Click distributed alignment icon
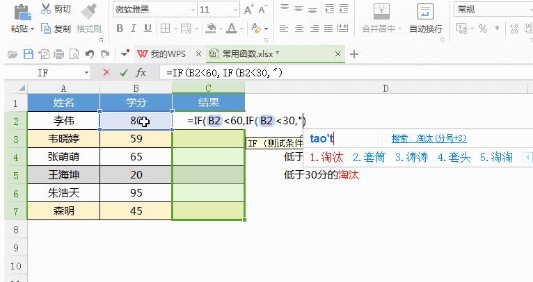533x282 pixels. [x=342, y=28]
